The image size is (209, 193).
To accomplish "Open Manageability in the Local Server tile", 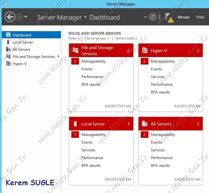I will 93,135.
